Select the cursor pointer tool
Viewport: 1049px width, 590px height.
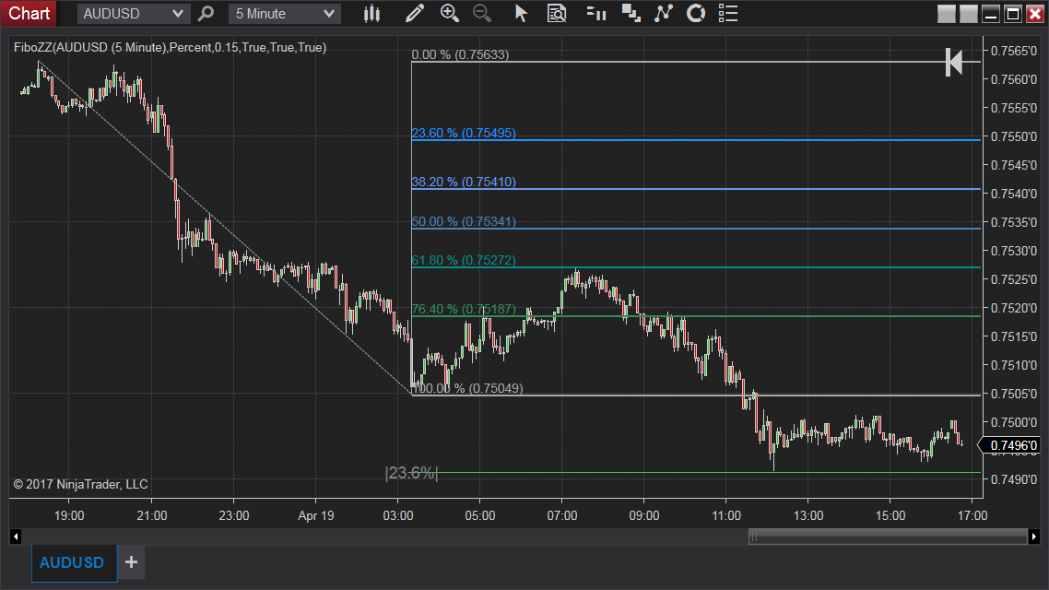click(x=521, y=14)
